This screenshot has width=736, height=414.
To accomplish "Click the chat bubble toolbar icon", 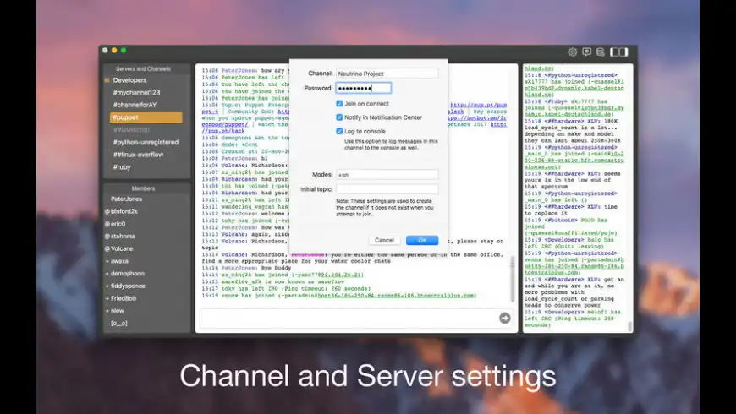I will coord(587,52).
